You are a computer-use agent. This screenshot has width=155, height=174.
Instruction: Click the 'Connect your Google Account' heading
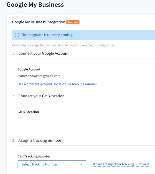[43, 54]
